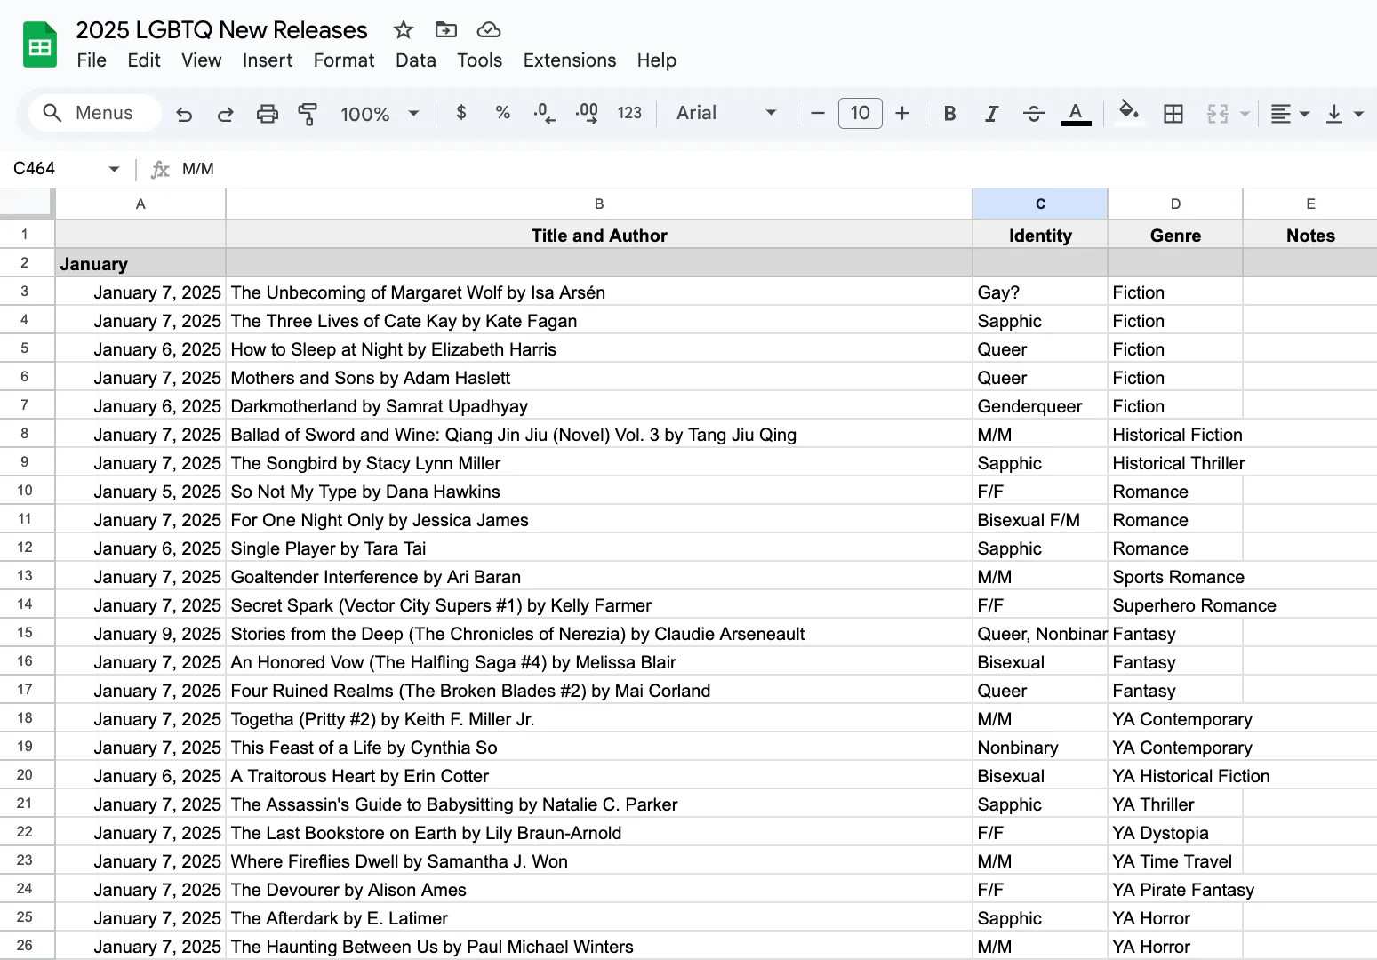Open the zoom 100% dropdown

tap(380, 114)
